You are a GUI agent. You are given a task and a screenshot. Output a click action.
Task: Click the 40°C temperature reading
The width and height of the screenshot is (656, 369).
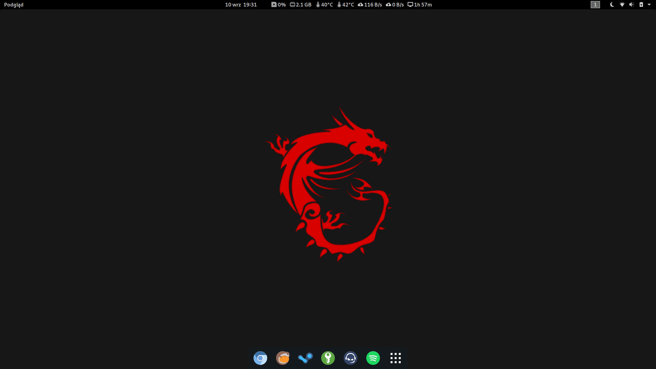click(x=325, y=5)
